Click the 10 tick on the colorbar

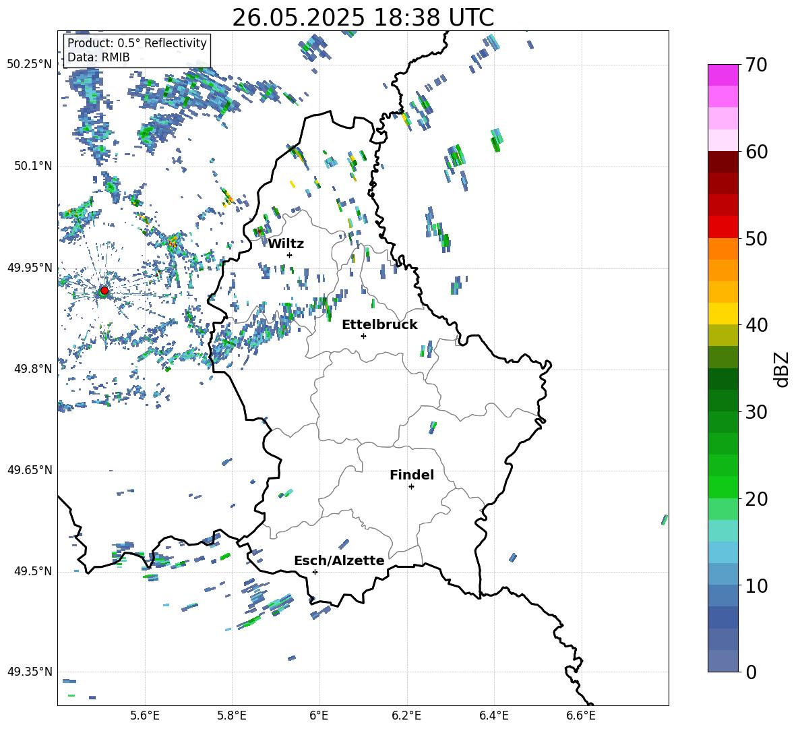click(756, 585)
